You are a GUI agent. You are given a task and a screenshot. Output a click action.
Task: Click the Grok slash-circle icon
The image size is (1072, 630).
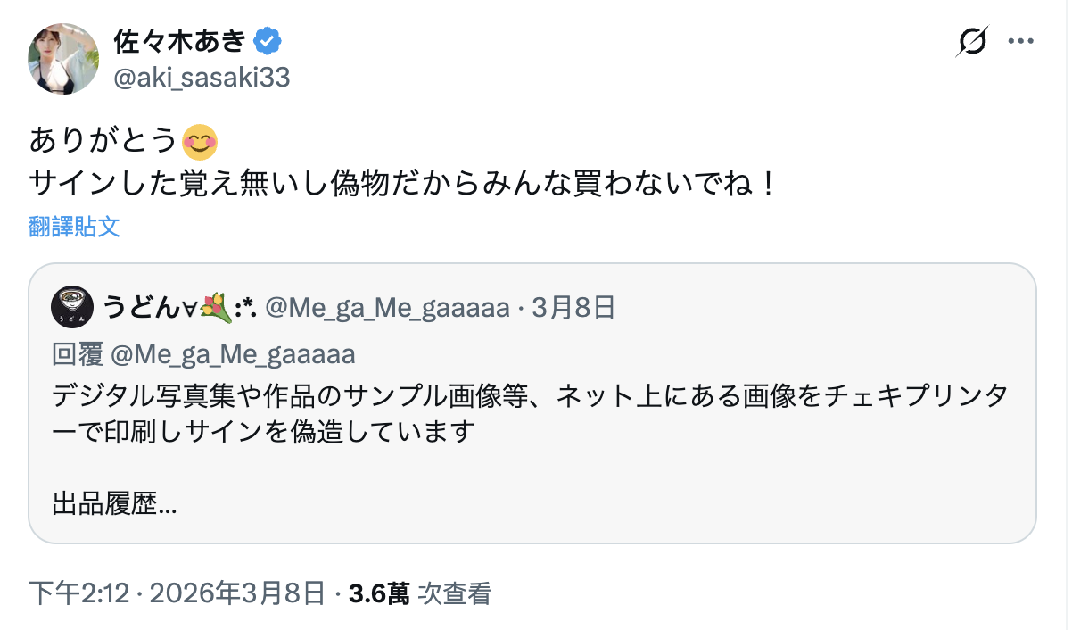[x=973, y=41]
